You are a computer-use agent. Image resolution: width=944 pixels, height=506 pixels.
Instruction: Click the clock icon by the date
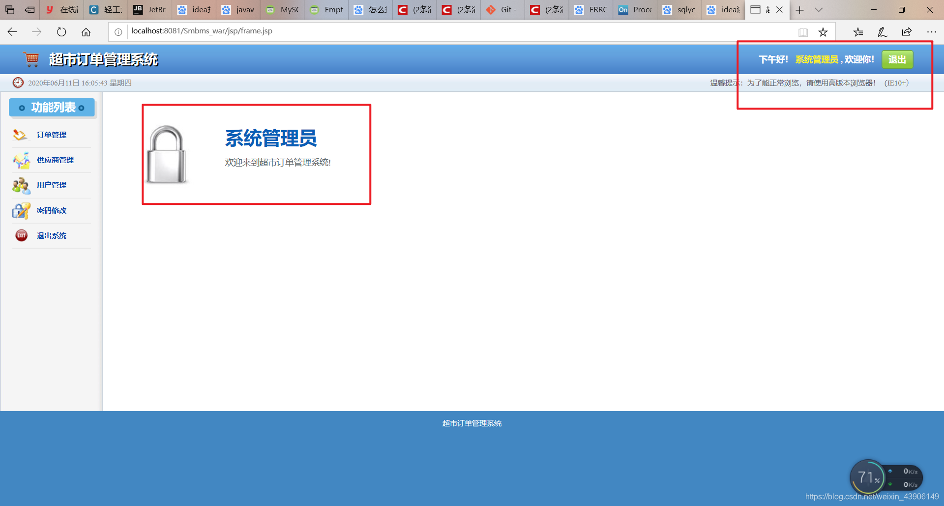pyautogui.click(x=18, y=83)
